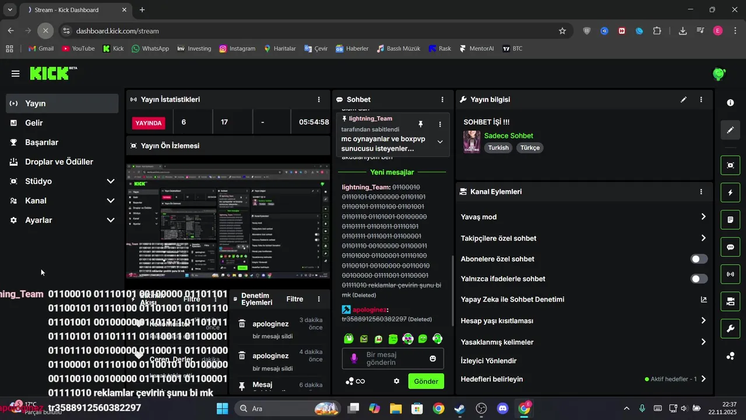Toggle Yalnızca ifadelerle sohbet switch

tap(699, 279)
